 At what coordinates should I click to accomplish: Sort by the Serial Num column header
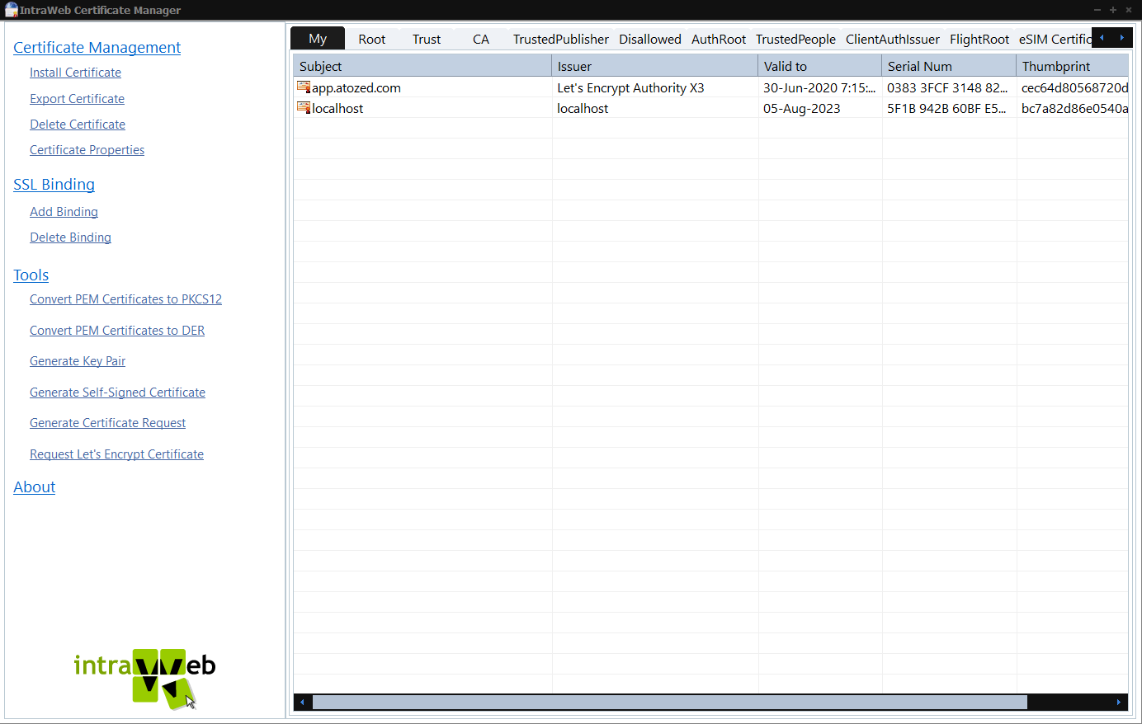pyautogui.click(x=949, y=66)
